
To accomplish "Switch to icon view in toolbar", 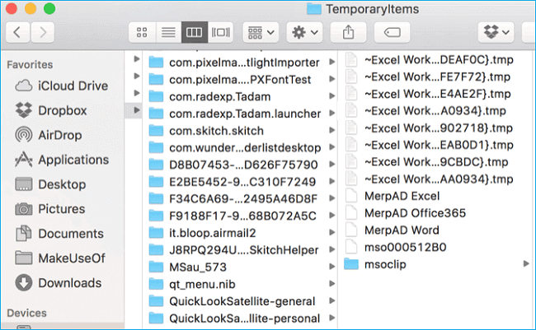I will pyautogui.click(x=142, y=33).
